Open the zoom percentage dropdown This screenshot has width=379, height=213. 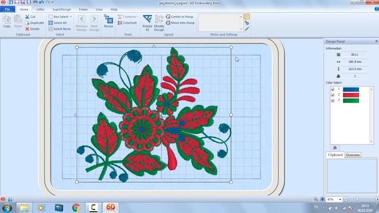pos(340,199)
